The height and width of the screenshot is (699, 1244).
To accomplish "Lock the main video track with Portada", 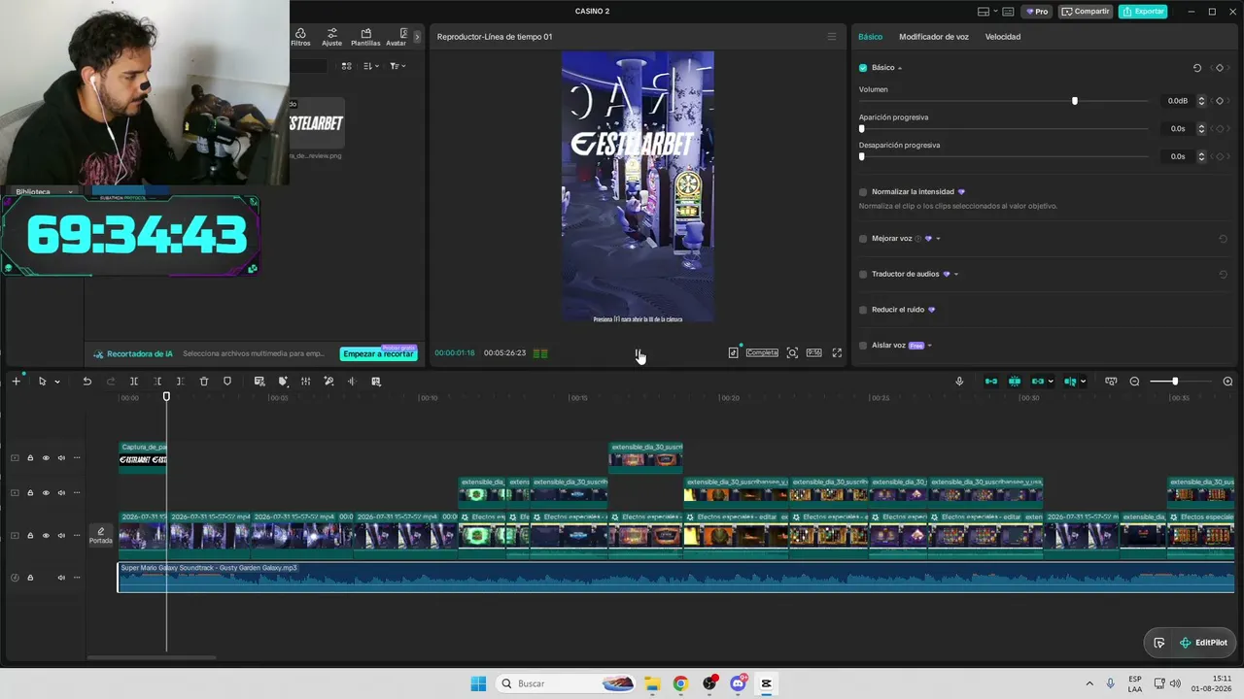I will pos(30,536).
